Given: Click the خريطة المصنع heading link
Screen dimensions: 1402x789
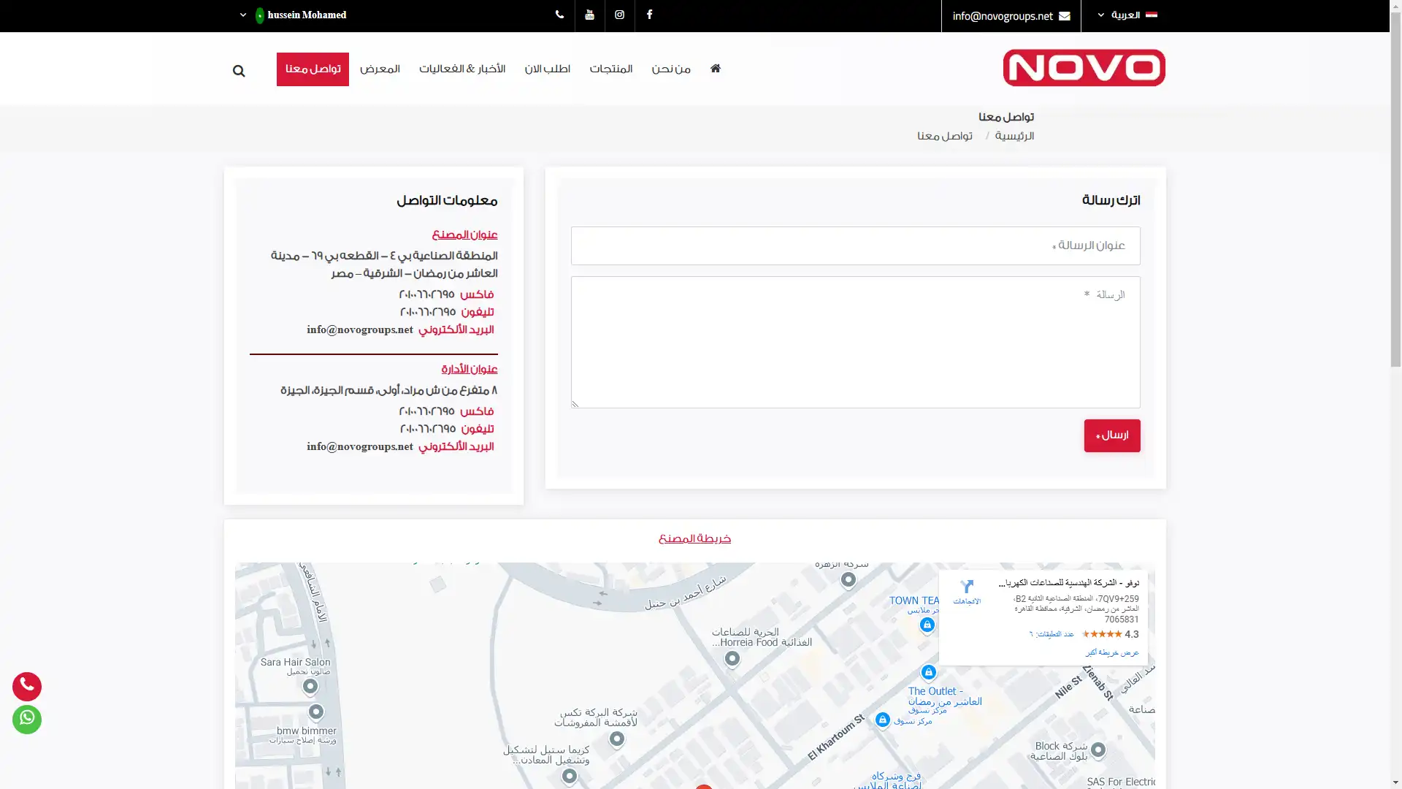Looking at the screenshot, I should click(x=694, y=538).
